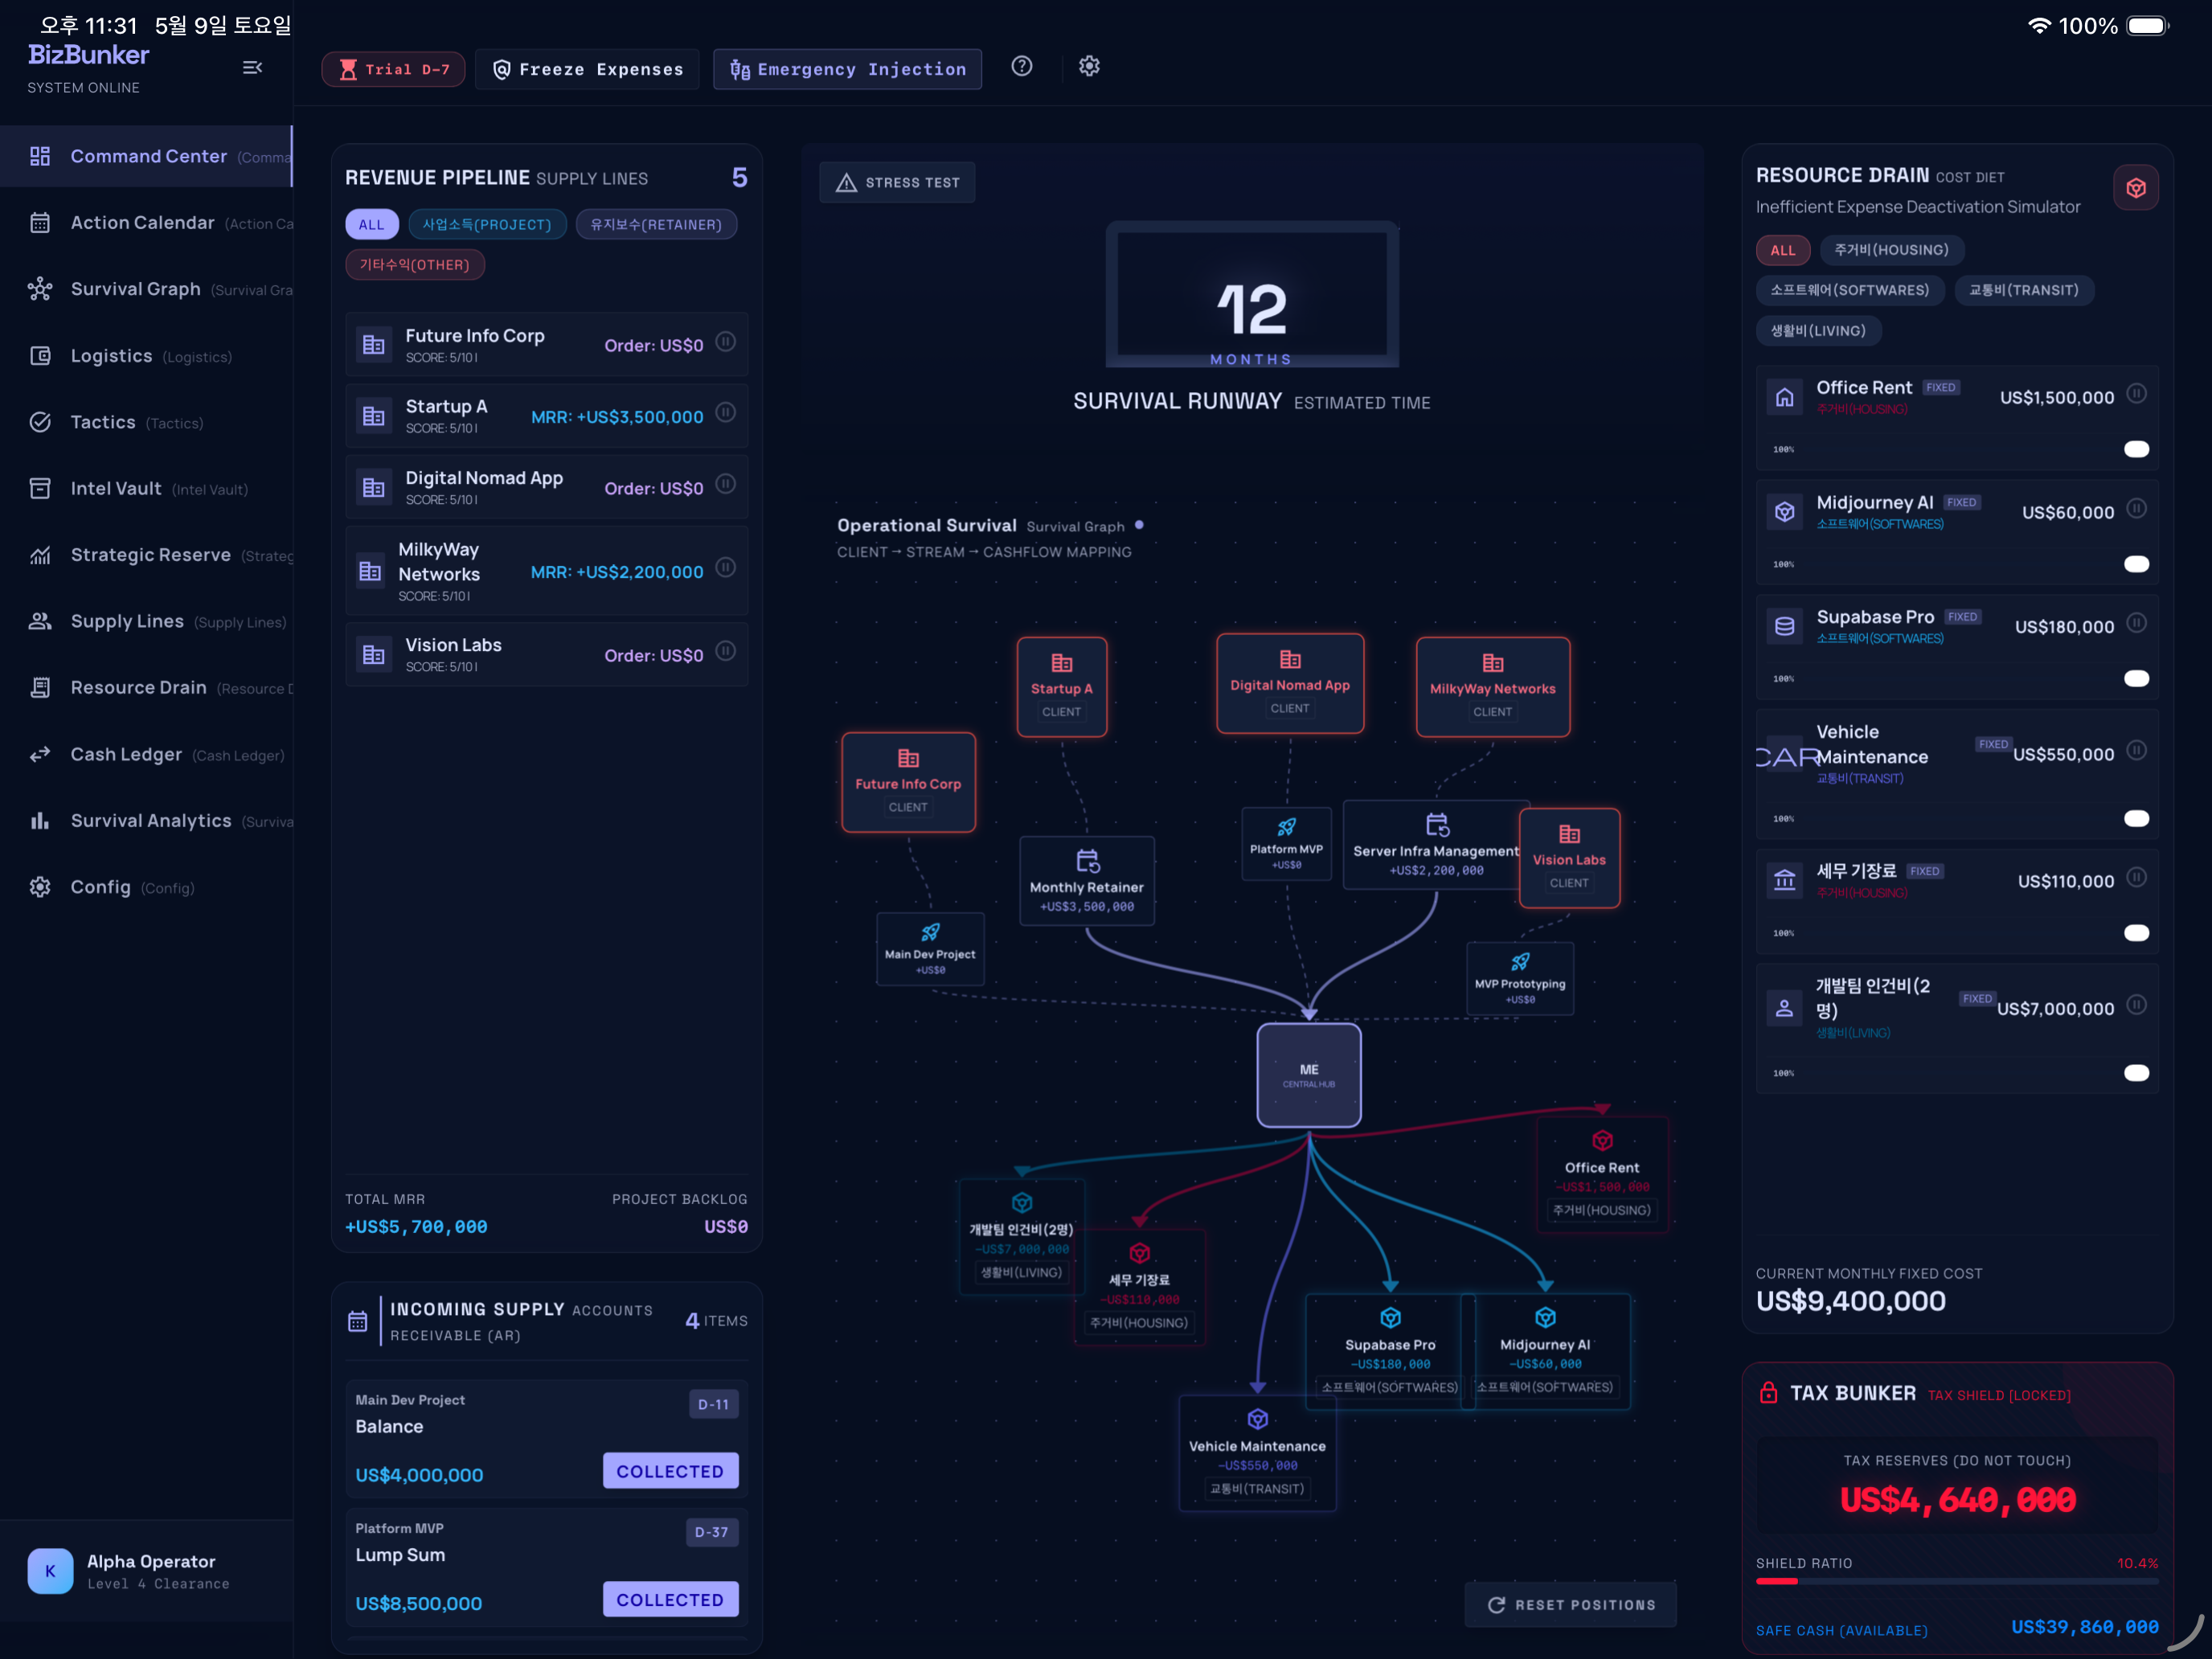Adjust the Midjourney AI 100% slider handle
The width and height of the screenshot is (2212, 1659).
click(2136, 564)
